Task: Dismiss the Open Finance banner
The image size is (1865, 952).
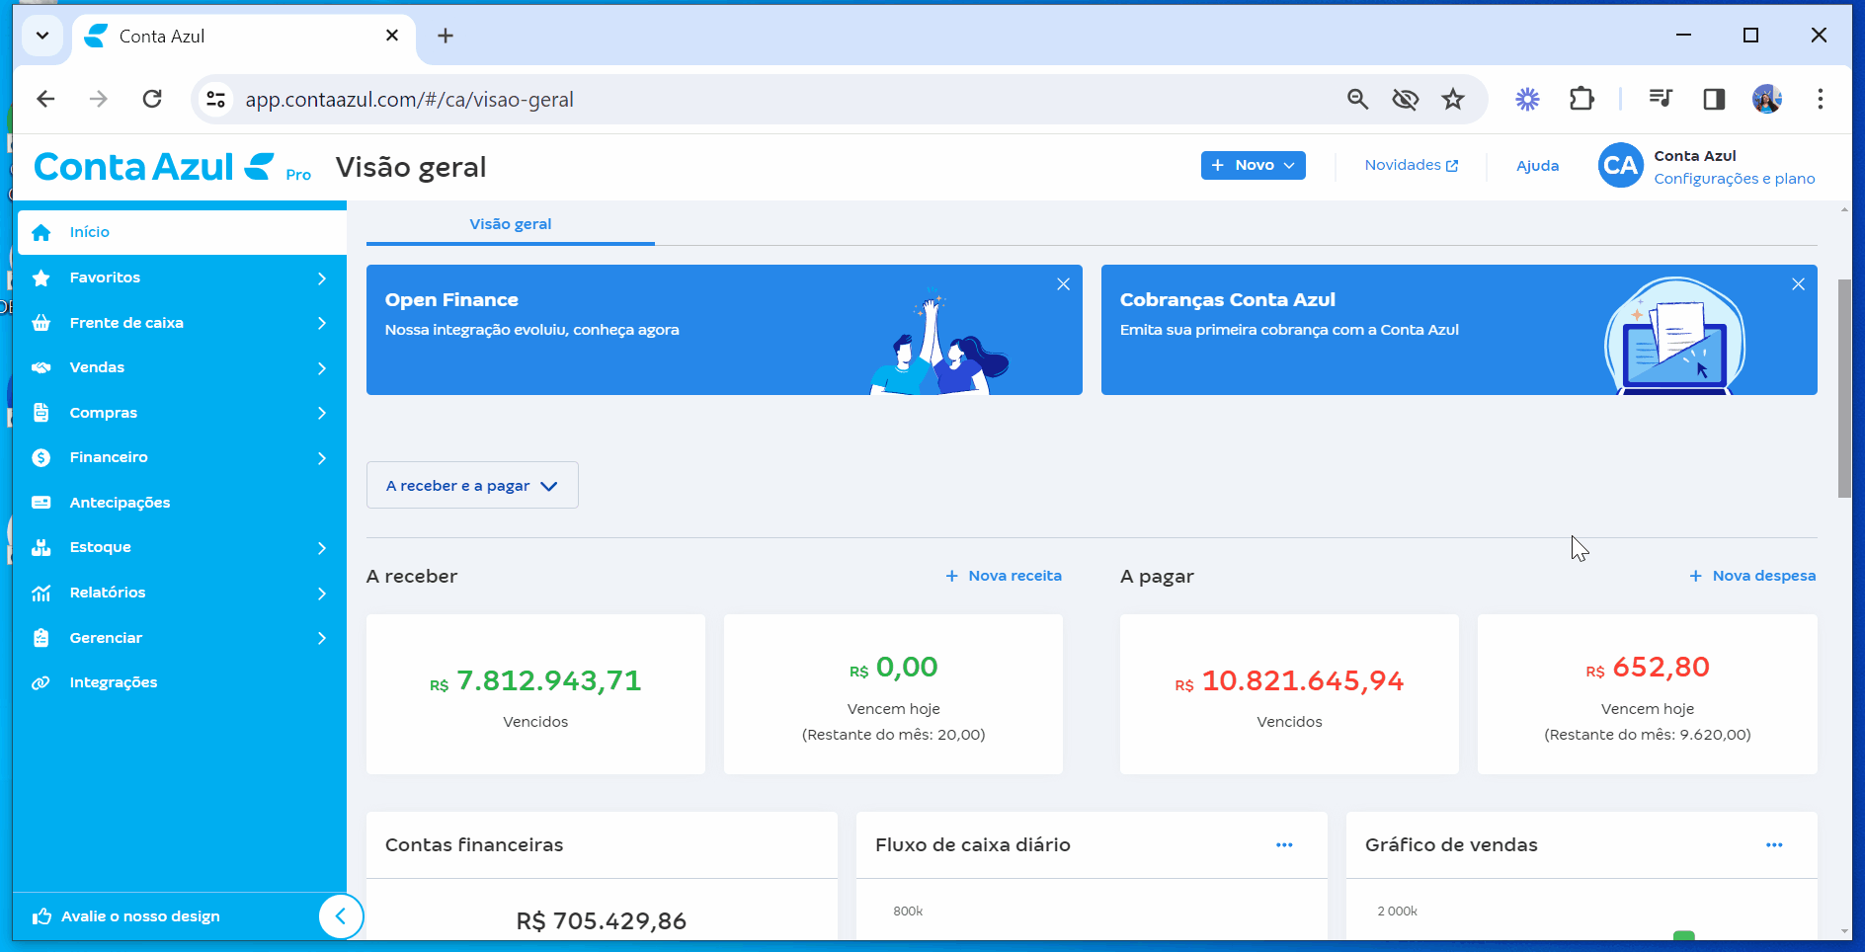Action: point(1063,284)
